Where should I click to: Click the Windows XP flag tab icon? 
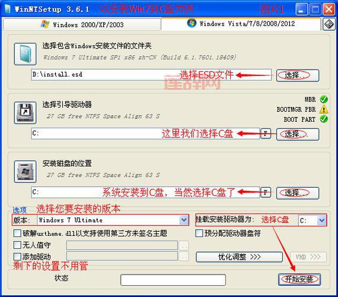click(x=45, y=24)
